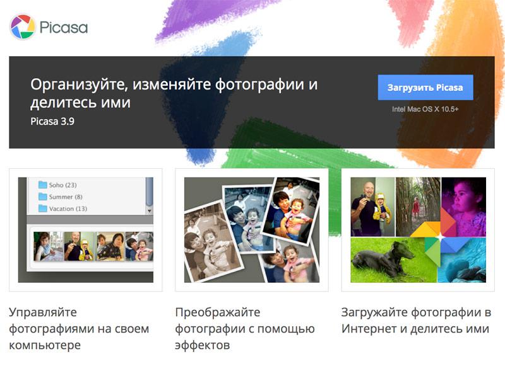Open the Управляйте фотографиями на своем компьютере heading

[79, 329]
